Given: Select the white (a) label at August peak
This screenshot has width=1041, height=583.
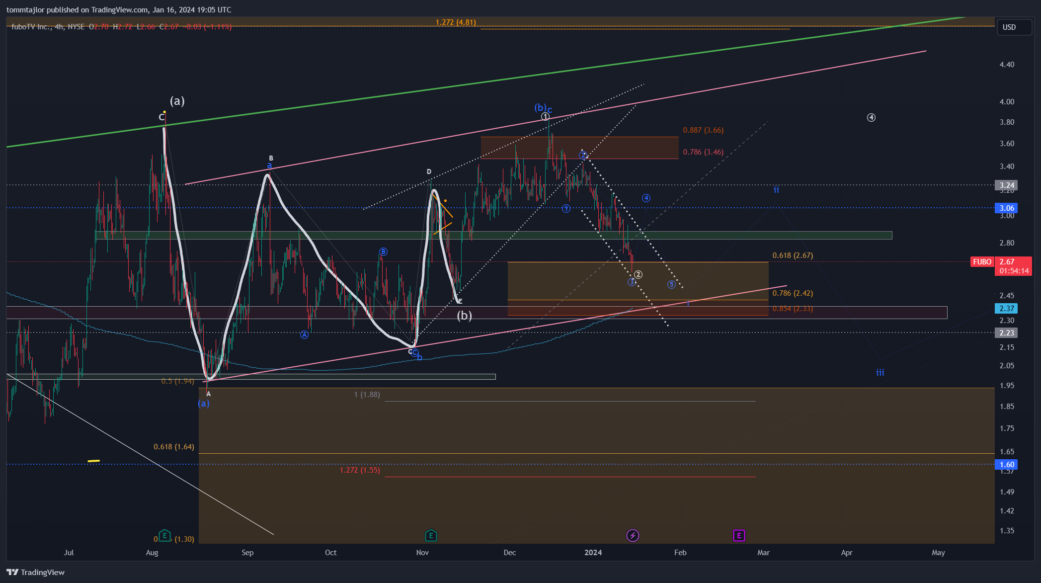Looking at the screenshot, I should (x=177, y=101).
